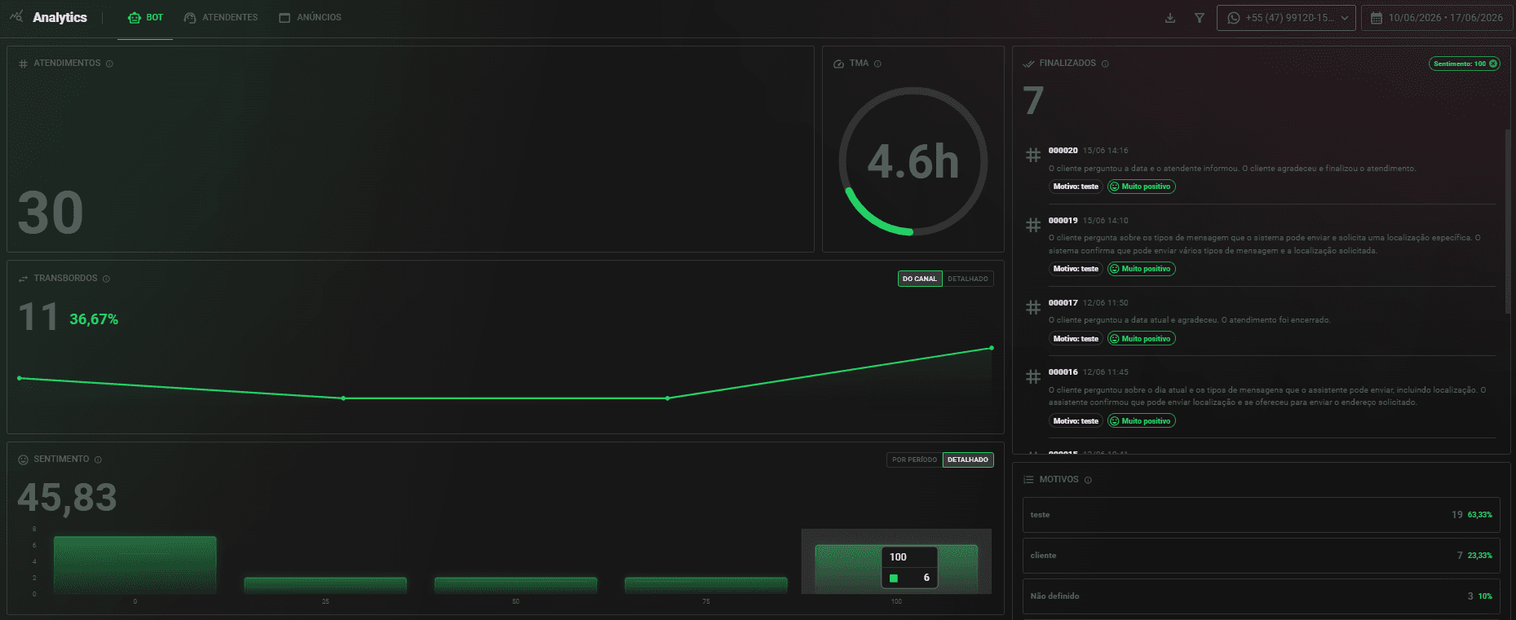
Task: Open the ANÚNCIOS tab
Action: [x=310, y=18]
